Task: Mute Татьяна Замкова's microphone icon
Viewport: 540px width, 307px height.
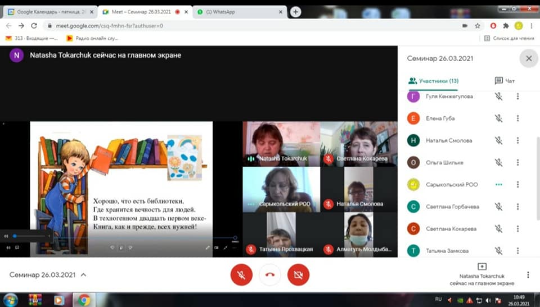Action: [498, 251]
